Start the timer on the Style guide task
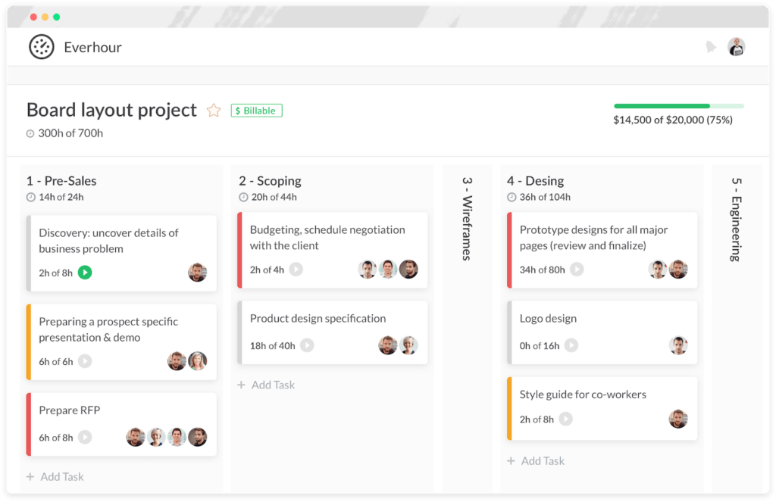The width and height of the screenshot is (776, 502). pyautogui.click(x=566, y=419)
